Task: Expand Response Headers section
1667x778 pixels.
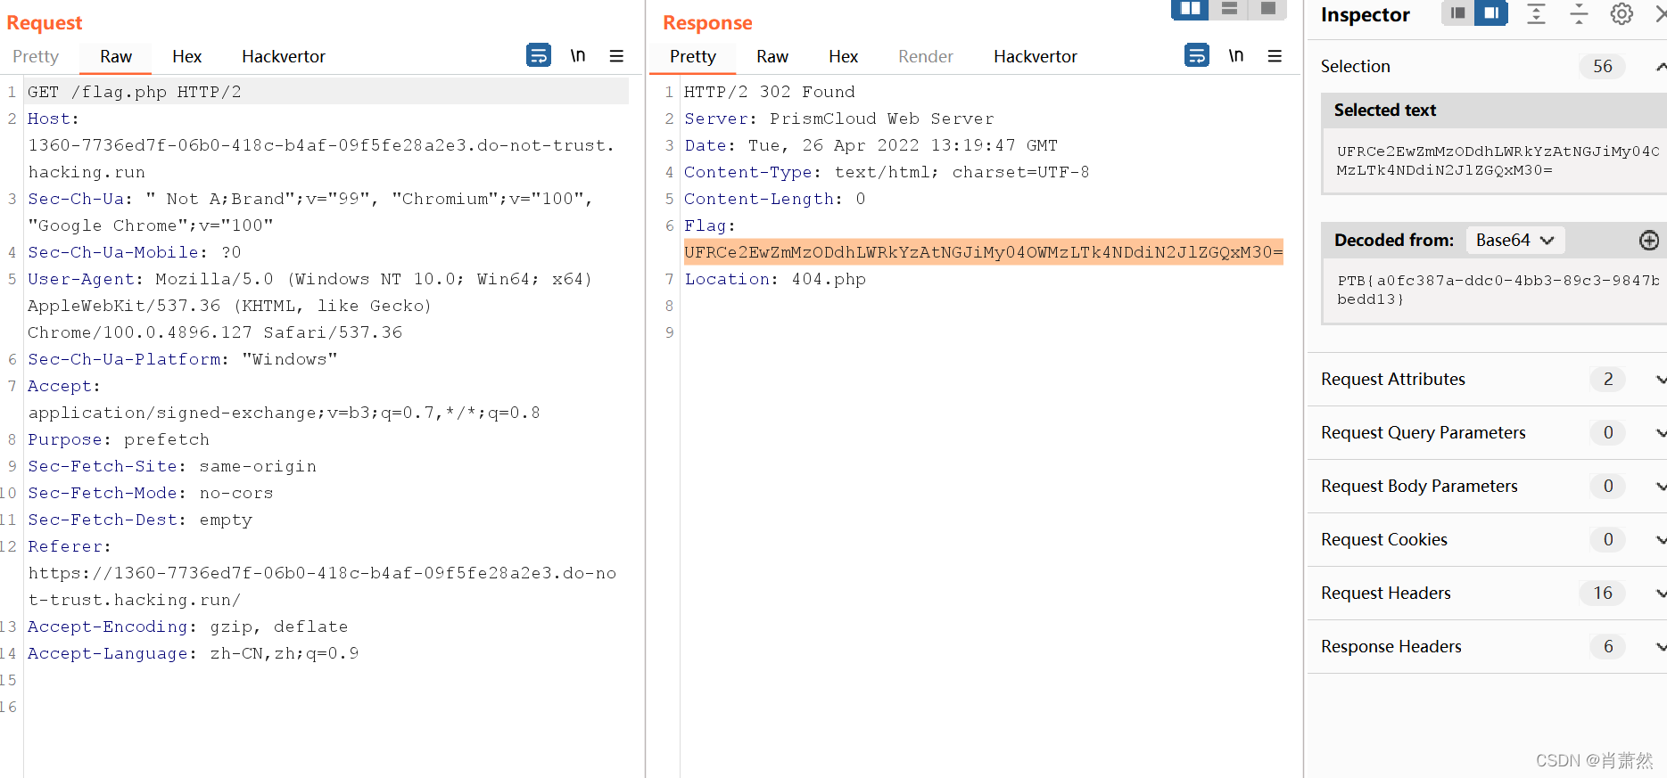Action: click(x=1660, y=647)
